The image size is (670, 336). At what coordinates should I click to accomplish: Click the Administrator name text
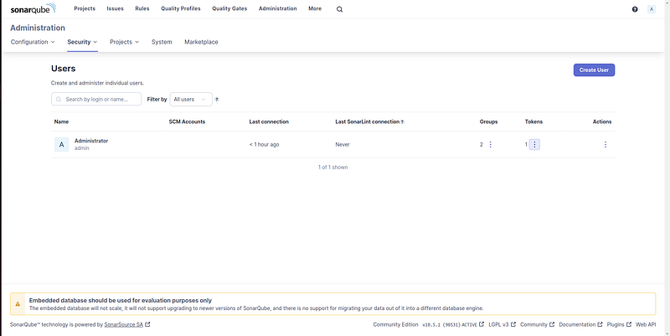(x=91, y=141)
